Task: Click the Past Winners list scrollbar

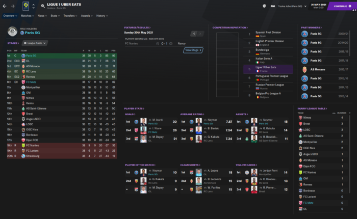Action: click(x=350, y=43)
